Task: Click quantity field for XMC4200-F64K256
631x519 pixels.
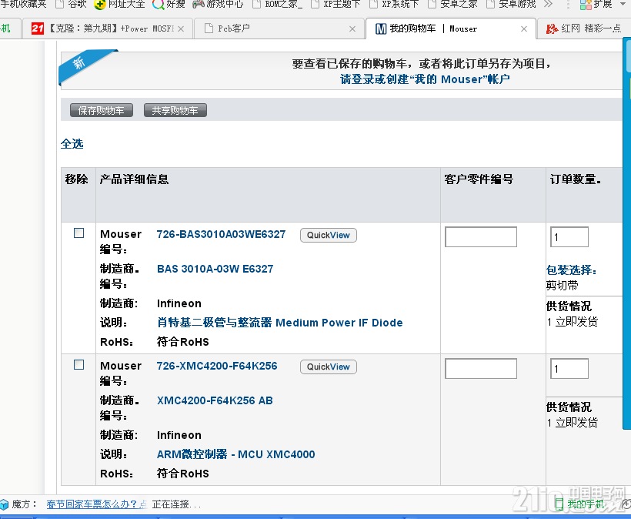Action: 569,368
